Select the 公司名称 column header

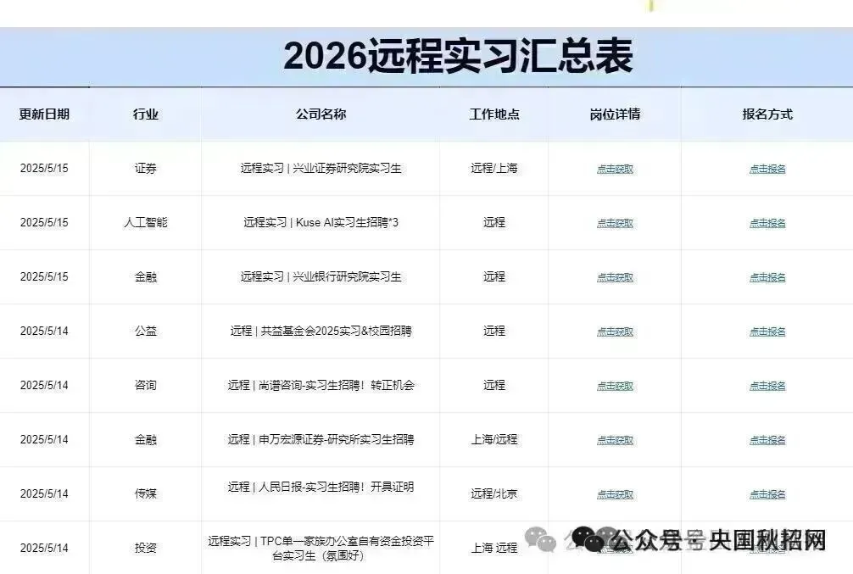[321, 114]
